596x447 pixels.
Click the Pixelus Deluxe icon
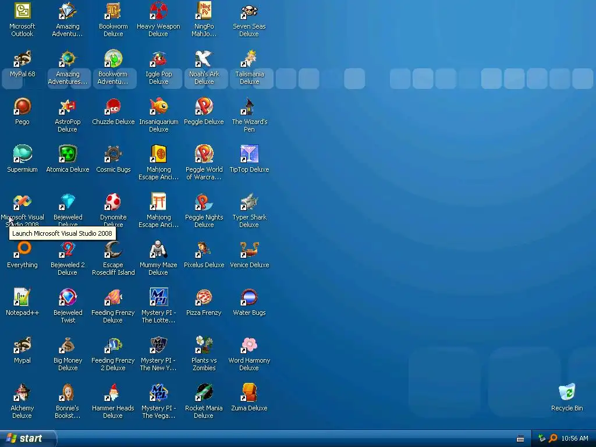[204, 250]
